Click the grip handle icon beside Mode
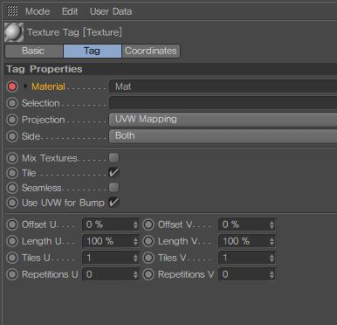Viewport: 337px width, 325px height. coord(12,11)
